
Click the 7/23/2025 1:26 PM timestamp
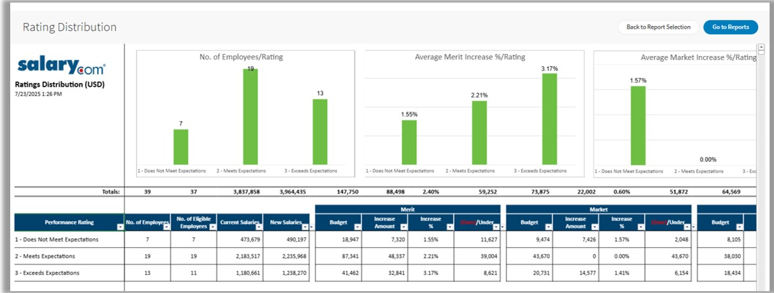(38, 94)
